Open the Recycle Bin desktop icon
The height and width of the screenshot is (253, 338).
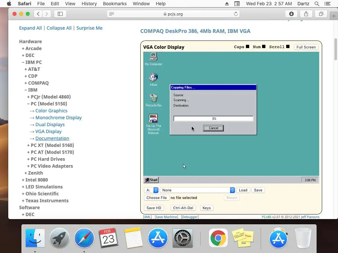(153, 100)
